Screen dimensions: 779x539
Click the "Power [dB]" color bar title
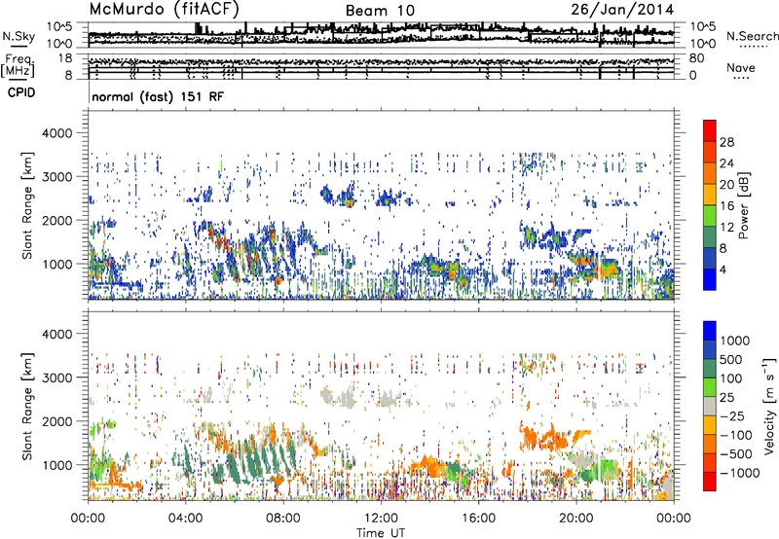click(744, 205)
